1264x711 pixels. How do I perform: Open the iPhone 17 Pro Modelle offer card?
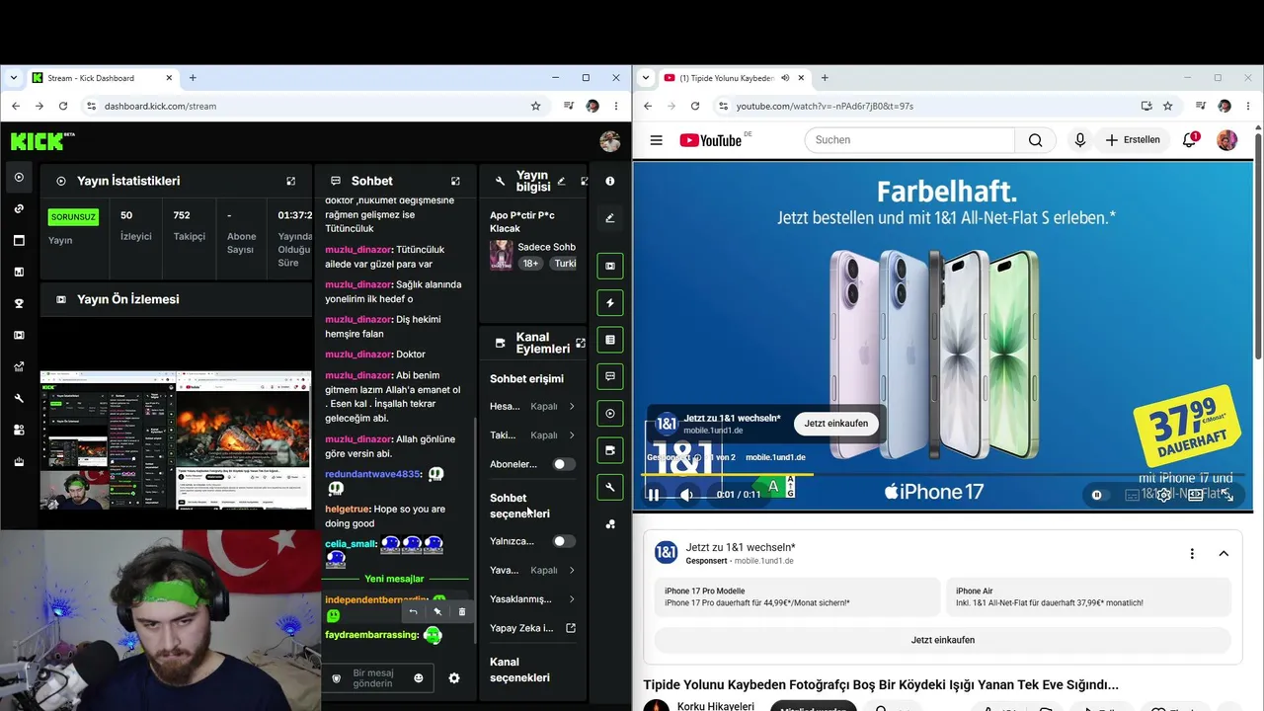pos(797,597)
